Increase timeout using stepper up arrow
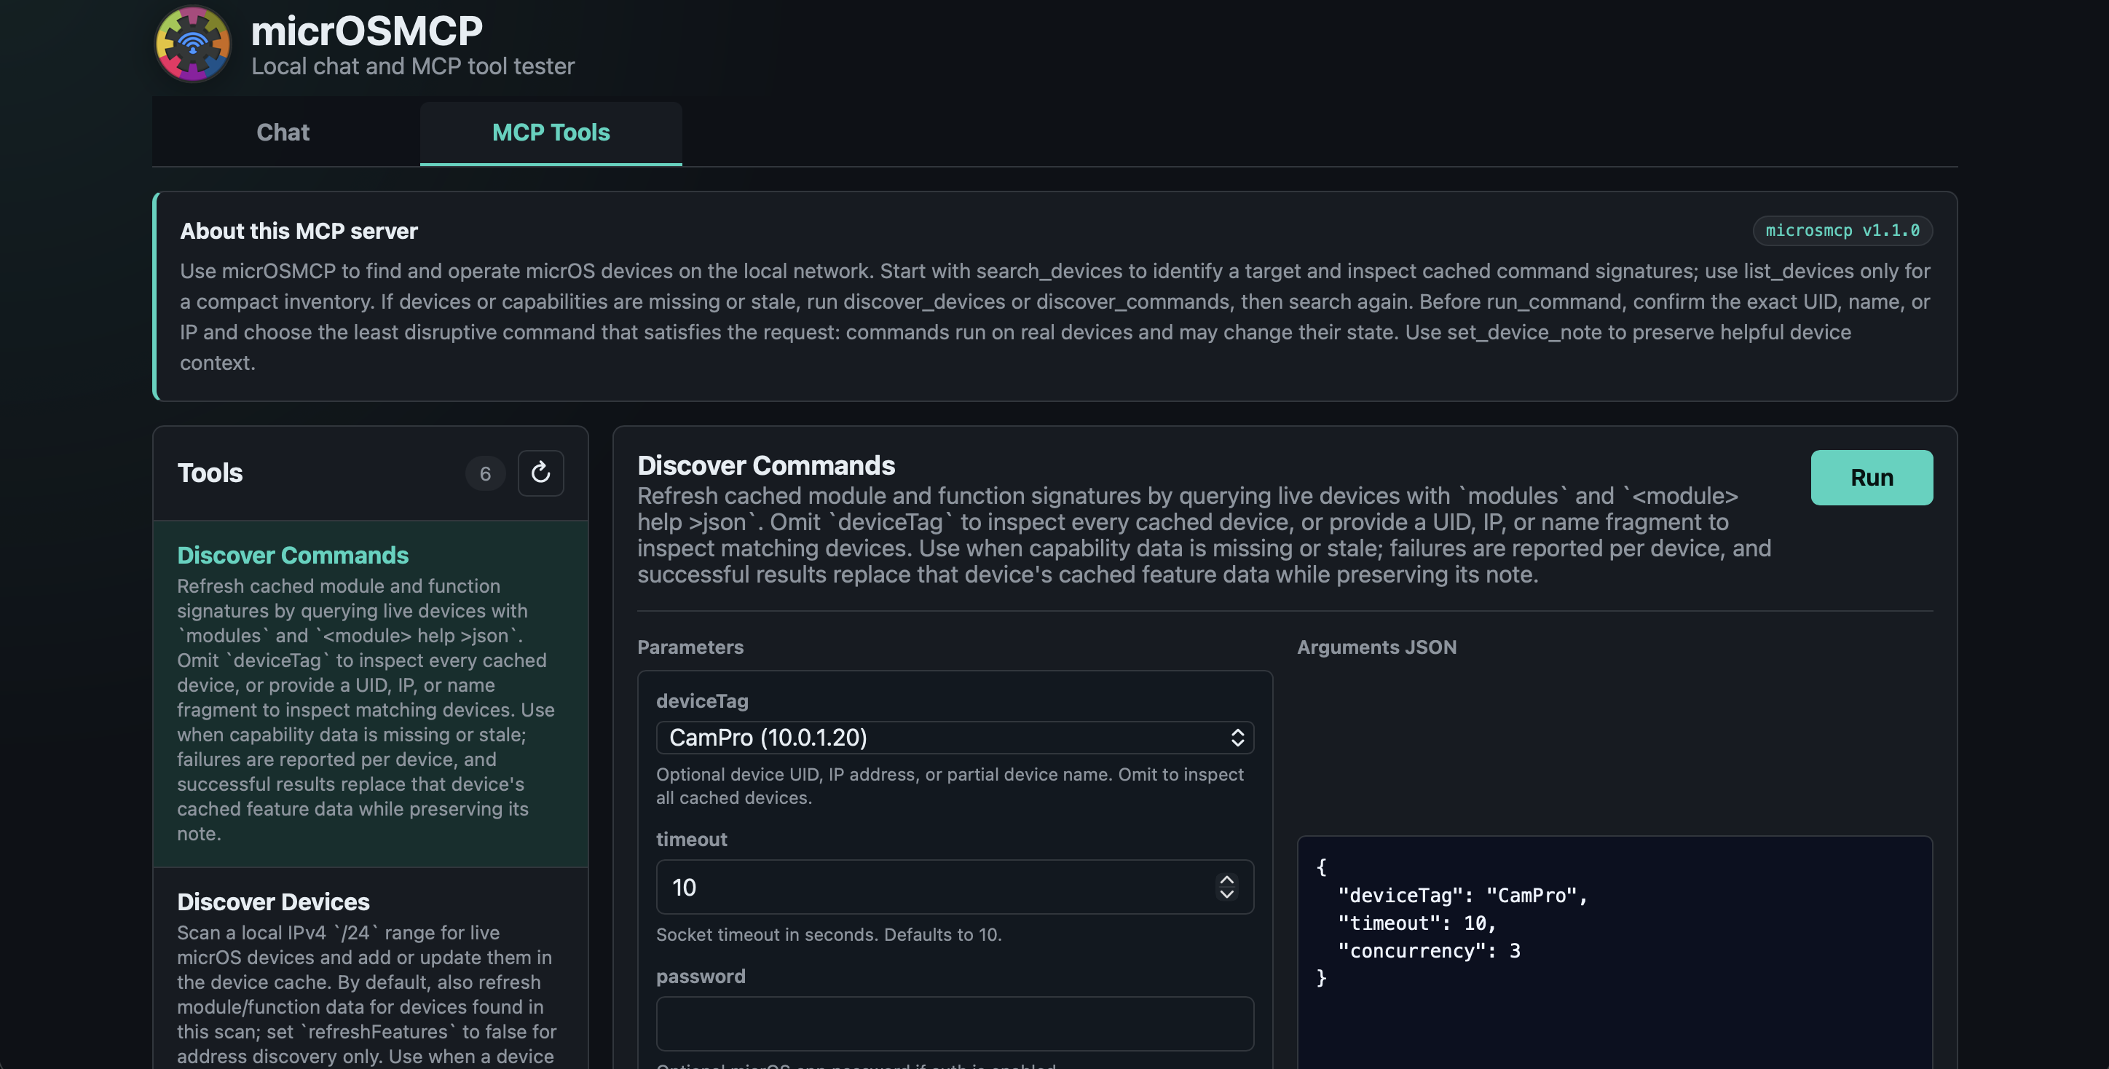 (1226, 879)
